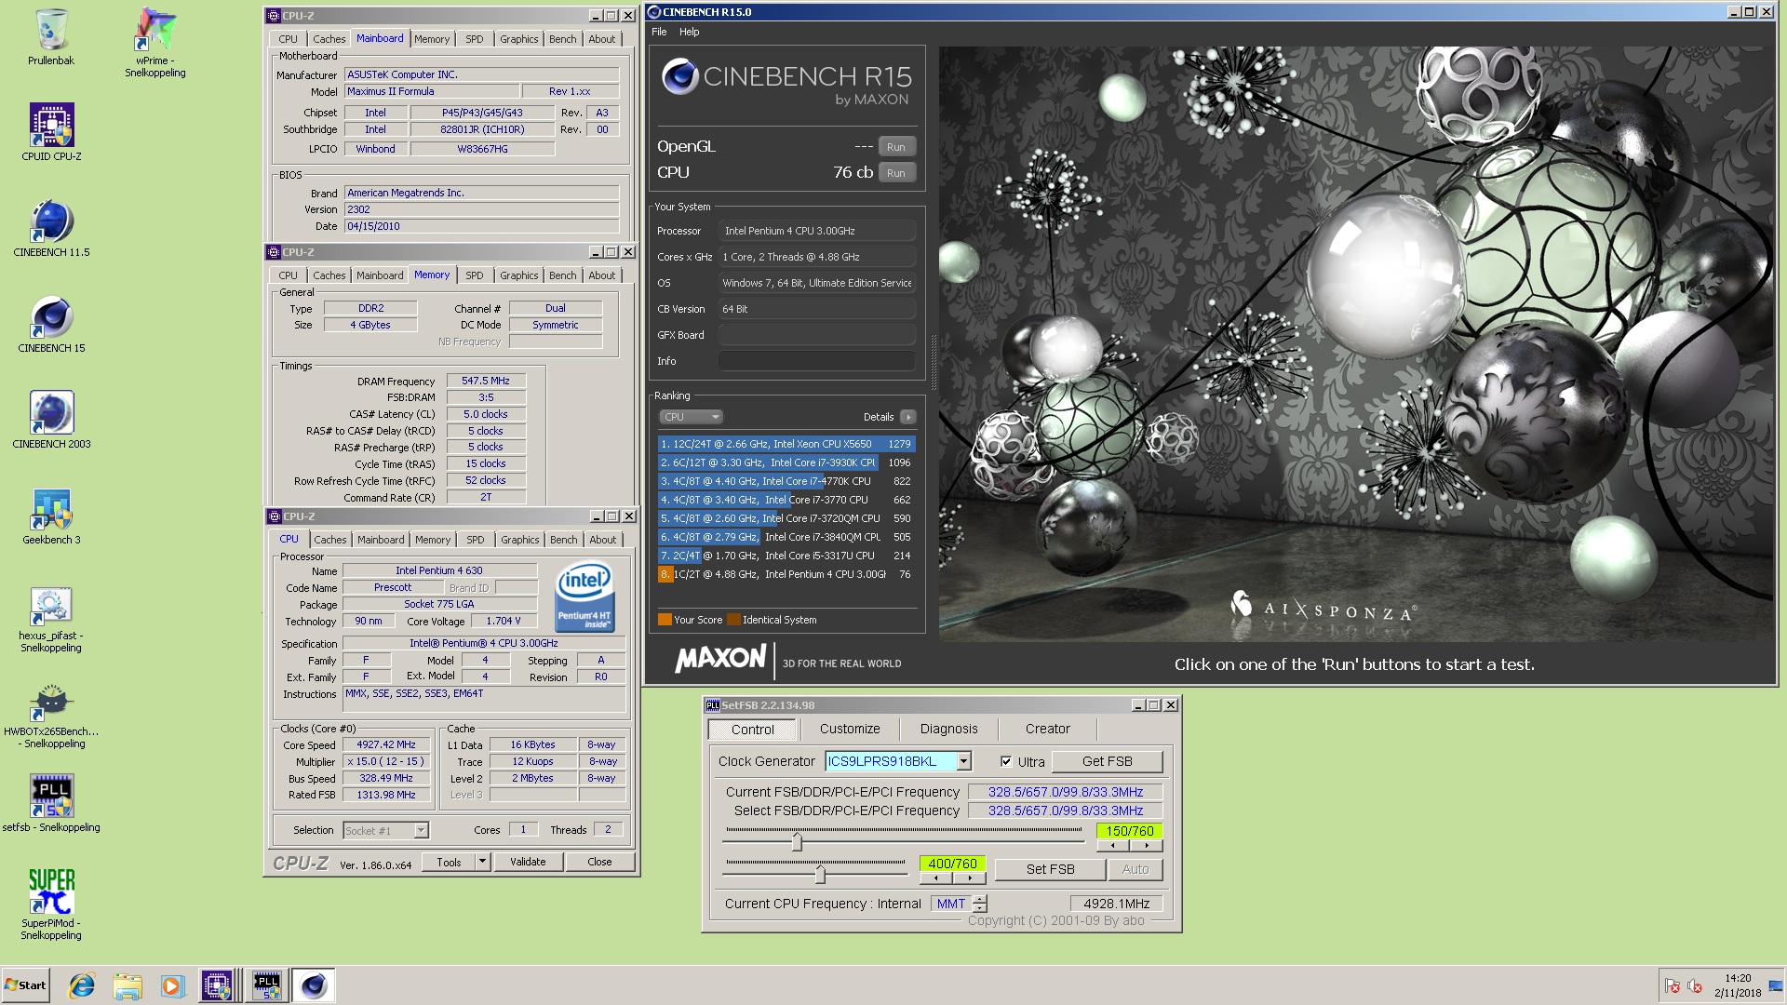Click the SetFSB title bar PLL icon

coord(713,705)
